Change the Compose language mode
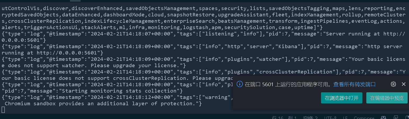409x119 pixels. point(364,118)
